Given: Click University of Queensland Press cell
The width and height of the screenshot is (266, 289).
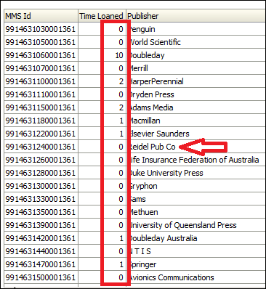Looking at the screenshot, I should point(196,225).
